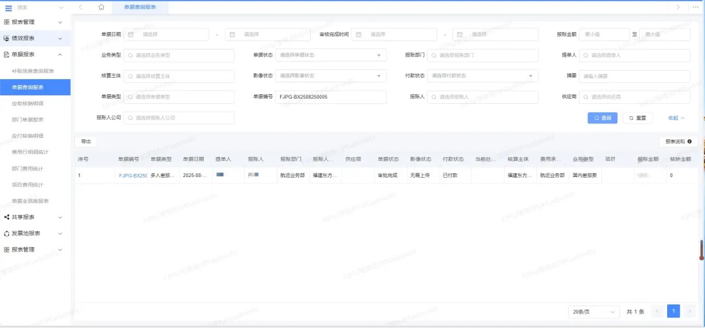Click the left arrow tab navigation icon
Viewport: 705px width, 328px height.
[x=80, y=7]
